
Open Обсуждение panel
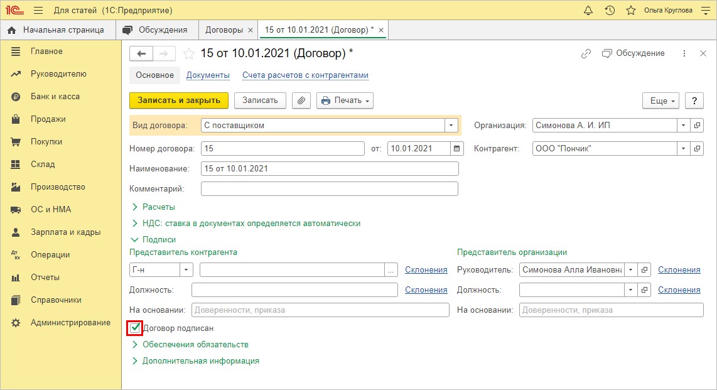[633, 53]
